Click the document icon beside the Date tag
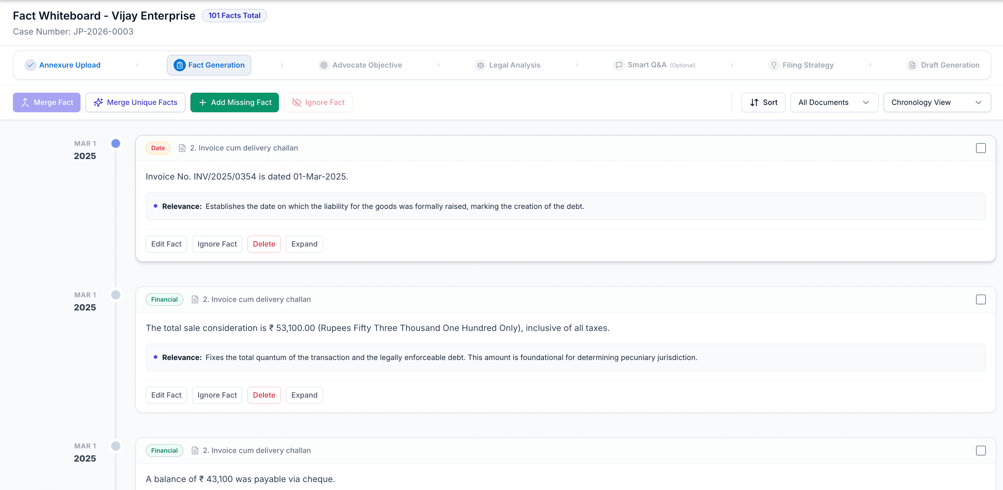Image resolution: width=1003 pixels, height=490 pixels. point(182,148)
